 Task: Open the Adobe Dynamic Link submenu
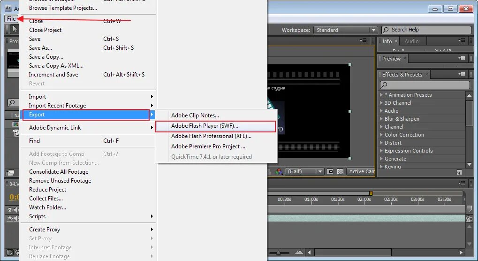pos(88,128)
